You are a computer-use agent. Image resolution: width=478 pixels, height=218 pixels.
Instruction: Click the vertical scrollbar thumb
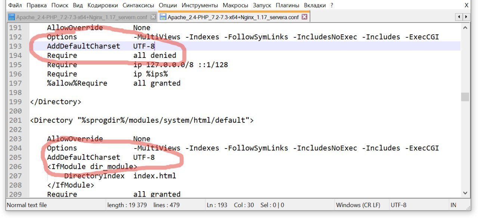tap(465, 97)
